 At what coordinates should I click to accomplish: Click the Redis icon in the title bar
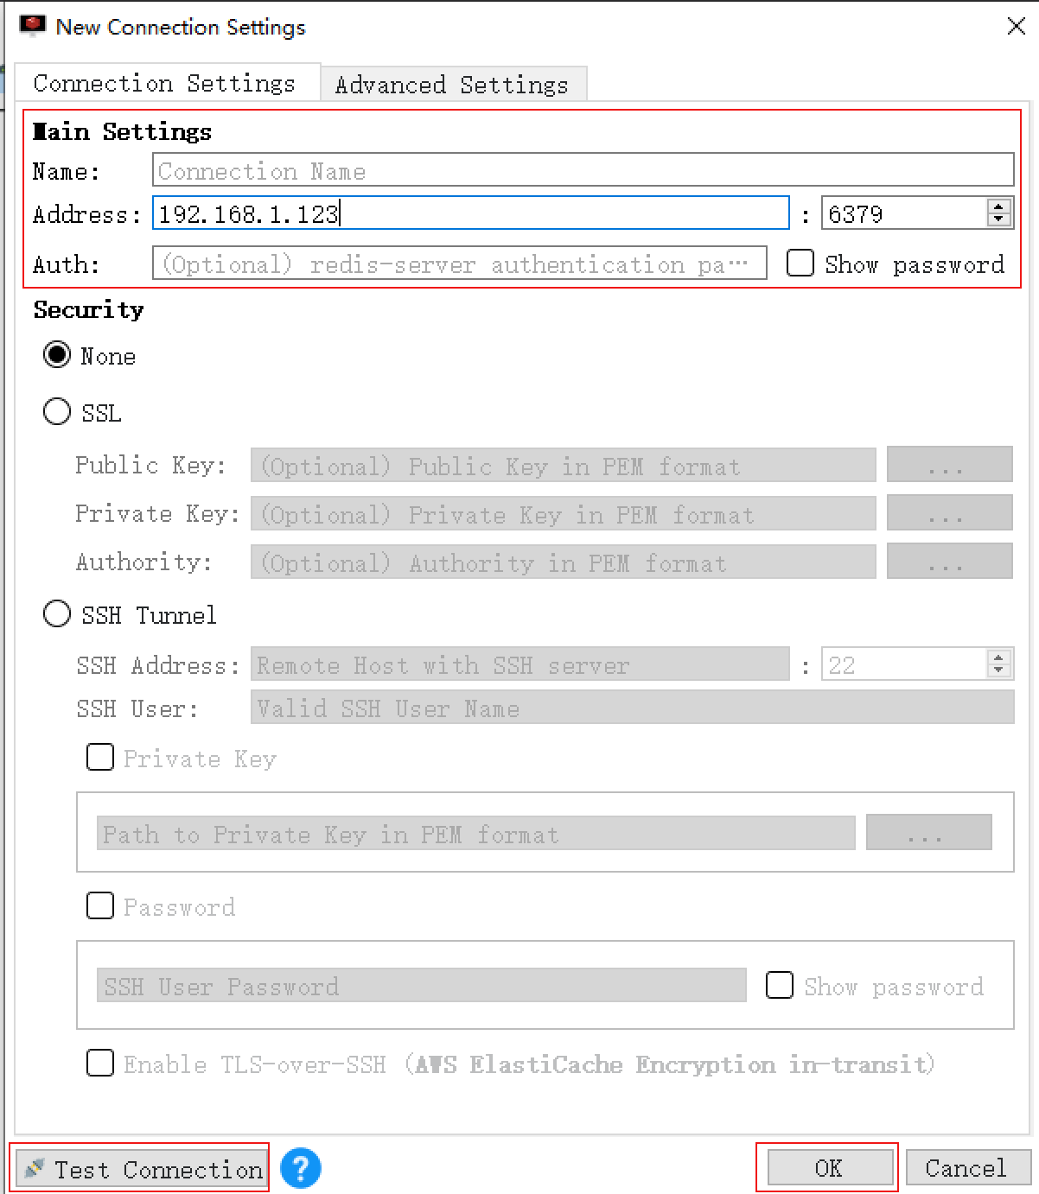click(x=32, y=24)
